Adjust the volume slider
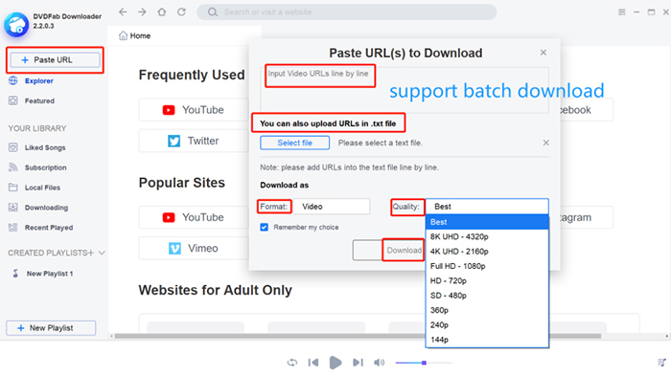The image size is (671, 377). [424, 363]
